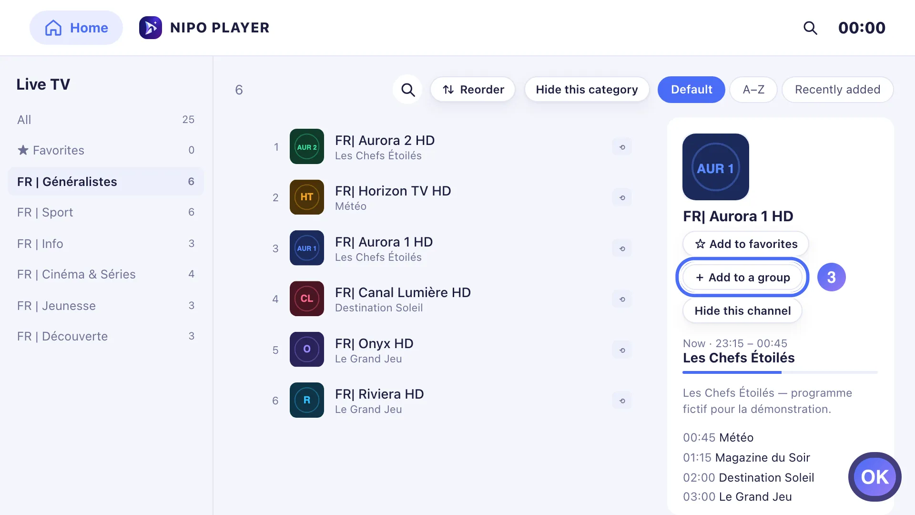Click the replay icon for Riviera HD
915x515 pixels.
click(622, 401)
